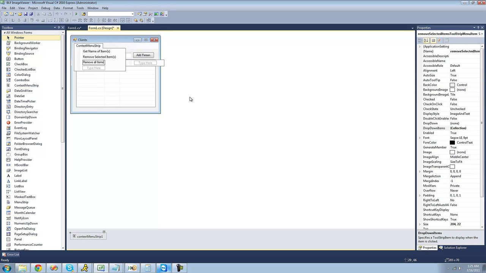The image size is (486, 273).
Task: Collapse the All Windows Forms group
Action: pos(4,33)
